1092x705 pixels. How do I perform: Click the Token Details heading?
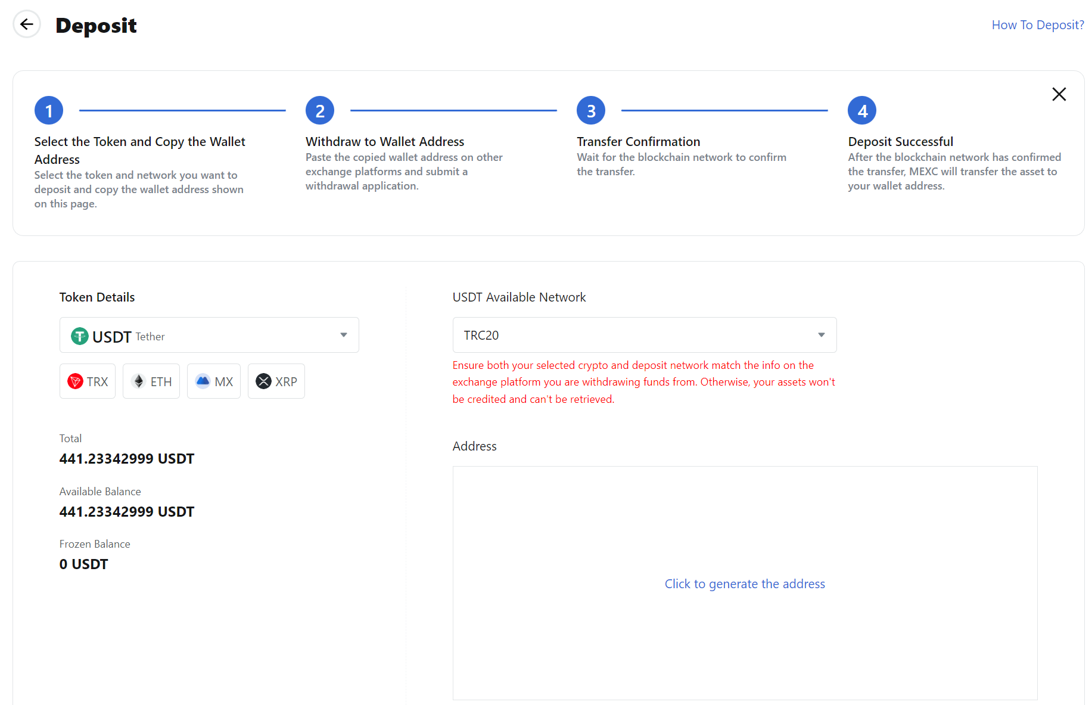point(97,297)
